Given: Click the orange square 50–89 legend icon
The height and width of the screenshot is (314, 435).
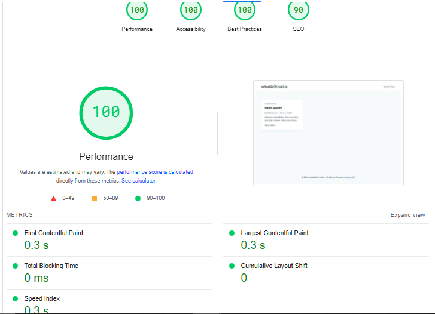Looking at the screenshot, I should coord(94,198).
